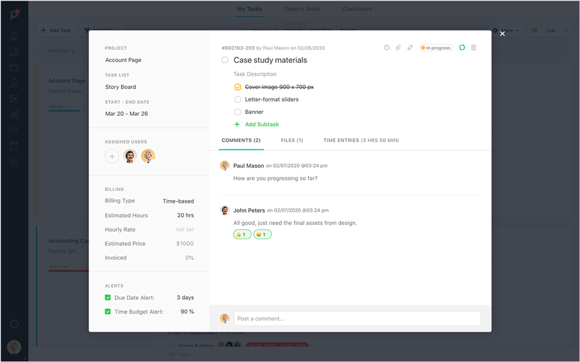Delete the task with trash icon
Screen dimensions: 580x362
pyautogui.click(x=474, y=48)
